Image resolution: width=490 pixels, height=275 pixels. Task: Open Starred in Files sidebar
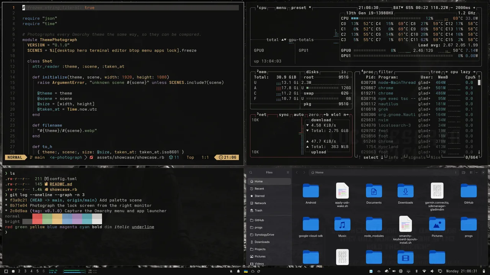[x=269, y=196]
